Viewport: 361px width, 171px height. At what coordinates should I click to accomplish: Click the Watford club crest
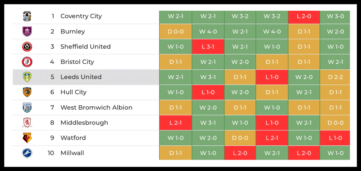[x=27, y=138]
